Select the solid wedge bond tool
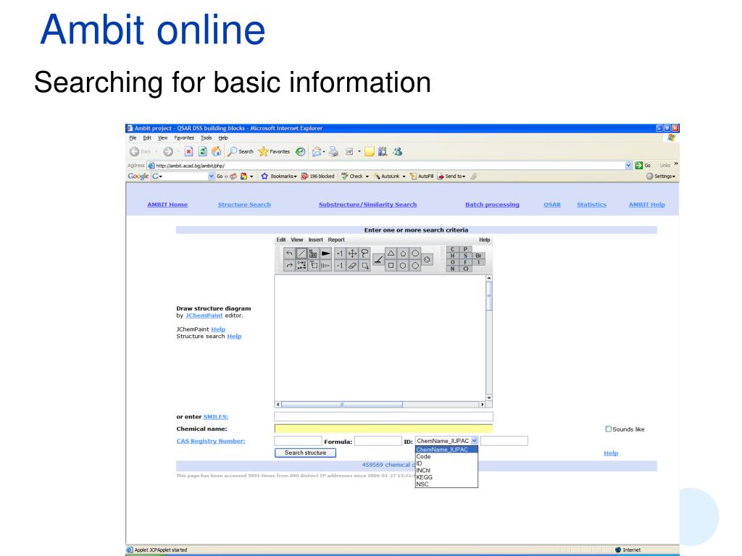This screenshot has width=742, height=556. [x=325, y=253]
